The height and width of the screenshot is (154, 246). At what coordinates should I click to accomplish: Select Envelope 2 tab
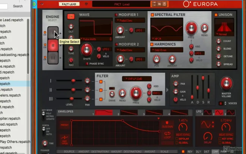click(129, 112)
